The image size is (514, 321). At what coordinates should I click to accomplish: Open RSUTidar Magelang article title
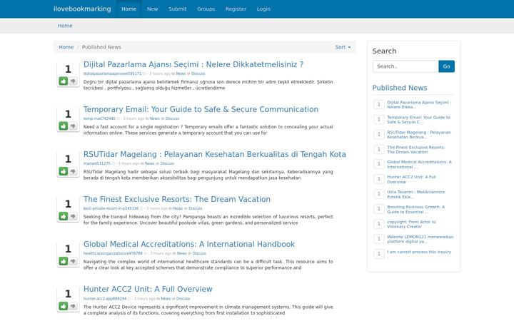214,154
